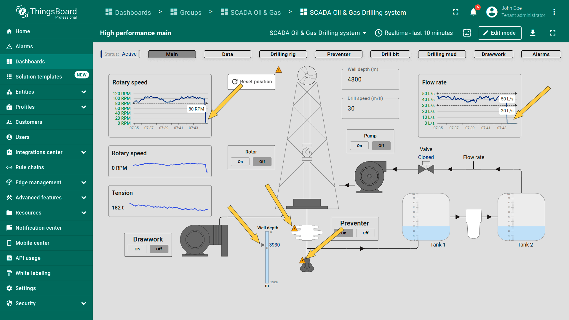This screenshot has width=569, height=320.
Task: Open Rule chains in the sidebar
Action: pos(30,167)
